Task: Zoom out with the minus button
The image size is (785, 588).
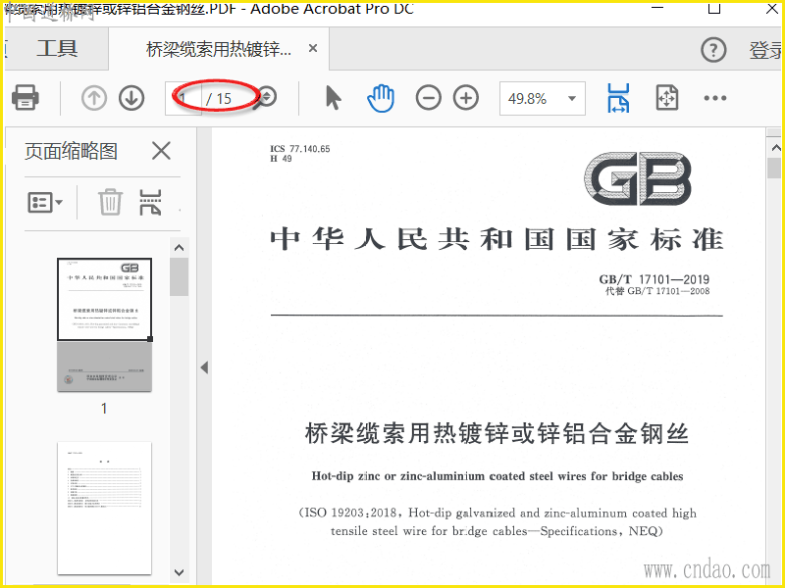Action: [429, 98]
